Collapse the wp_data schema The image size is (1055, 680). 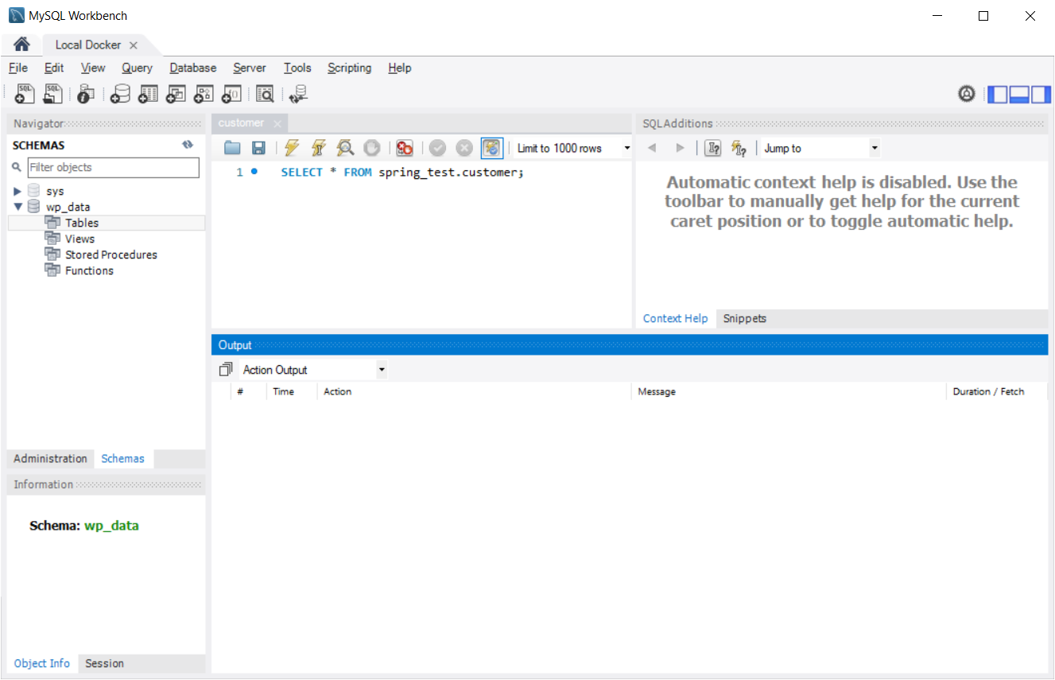pyautogui.click(x=17, y=208)
